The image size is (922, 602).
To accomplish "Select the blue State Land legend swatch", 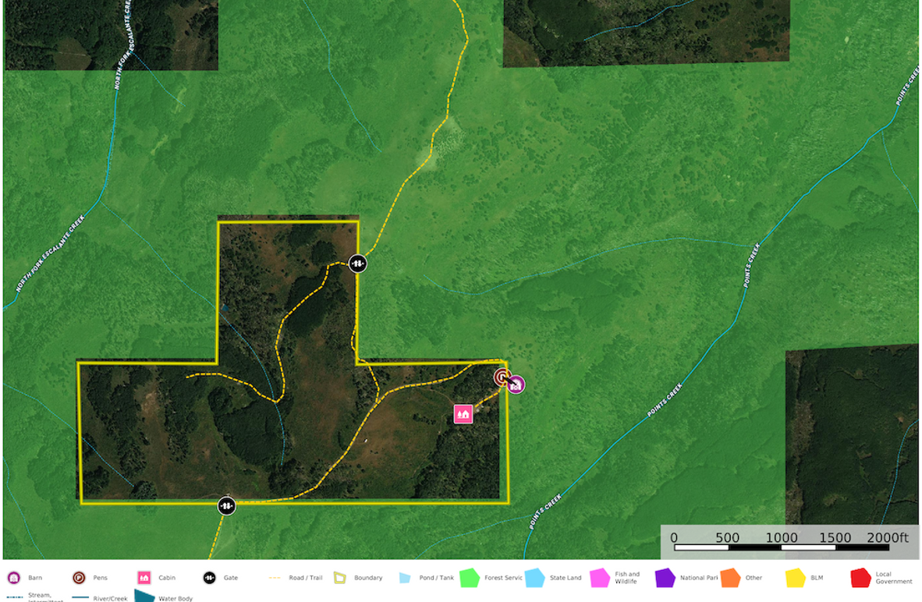I will pyautogui.click(x=534, y=578).
